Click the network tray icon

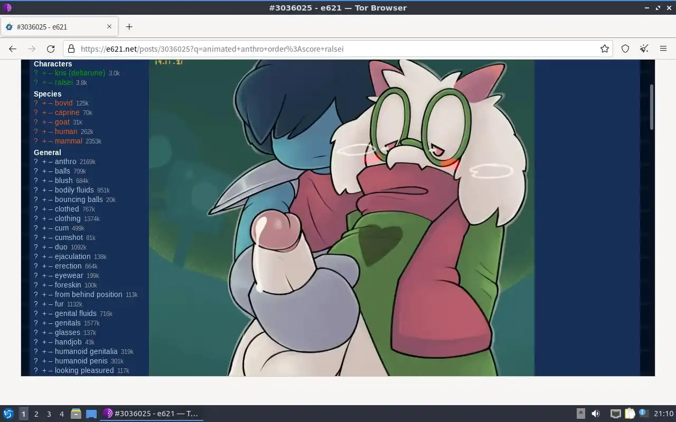(615, 414)
